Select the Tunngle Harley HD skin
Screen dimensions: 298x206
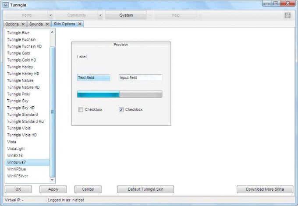[x=27, y=74]
